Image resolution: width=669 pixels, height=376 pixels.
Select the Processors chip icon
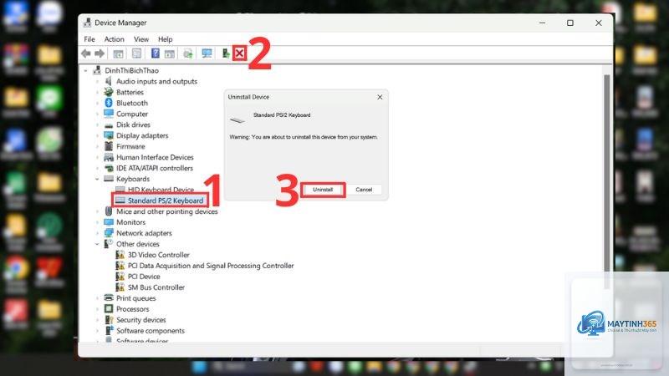[109, 308]
